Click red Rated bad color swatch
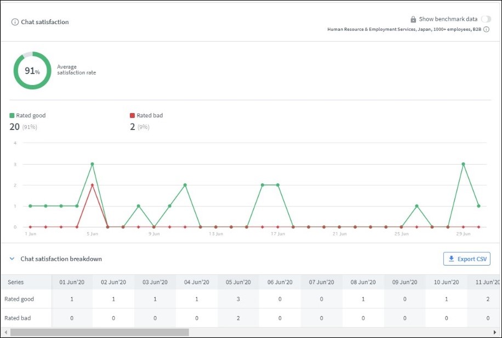 pyautogui.click(x=132, y=116)
